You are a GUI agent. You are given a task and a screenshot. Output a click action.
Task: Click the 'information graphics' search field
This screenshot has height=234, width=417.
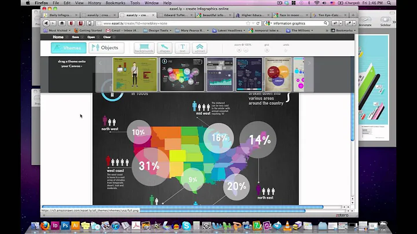[x=298, y=23]
